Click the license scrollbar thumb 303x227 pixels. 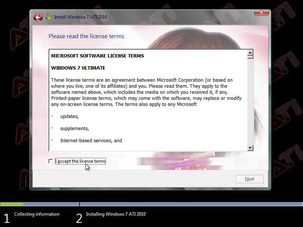(x=250, y=57)
